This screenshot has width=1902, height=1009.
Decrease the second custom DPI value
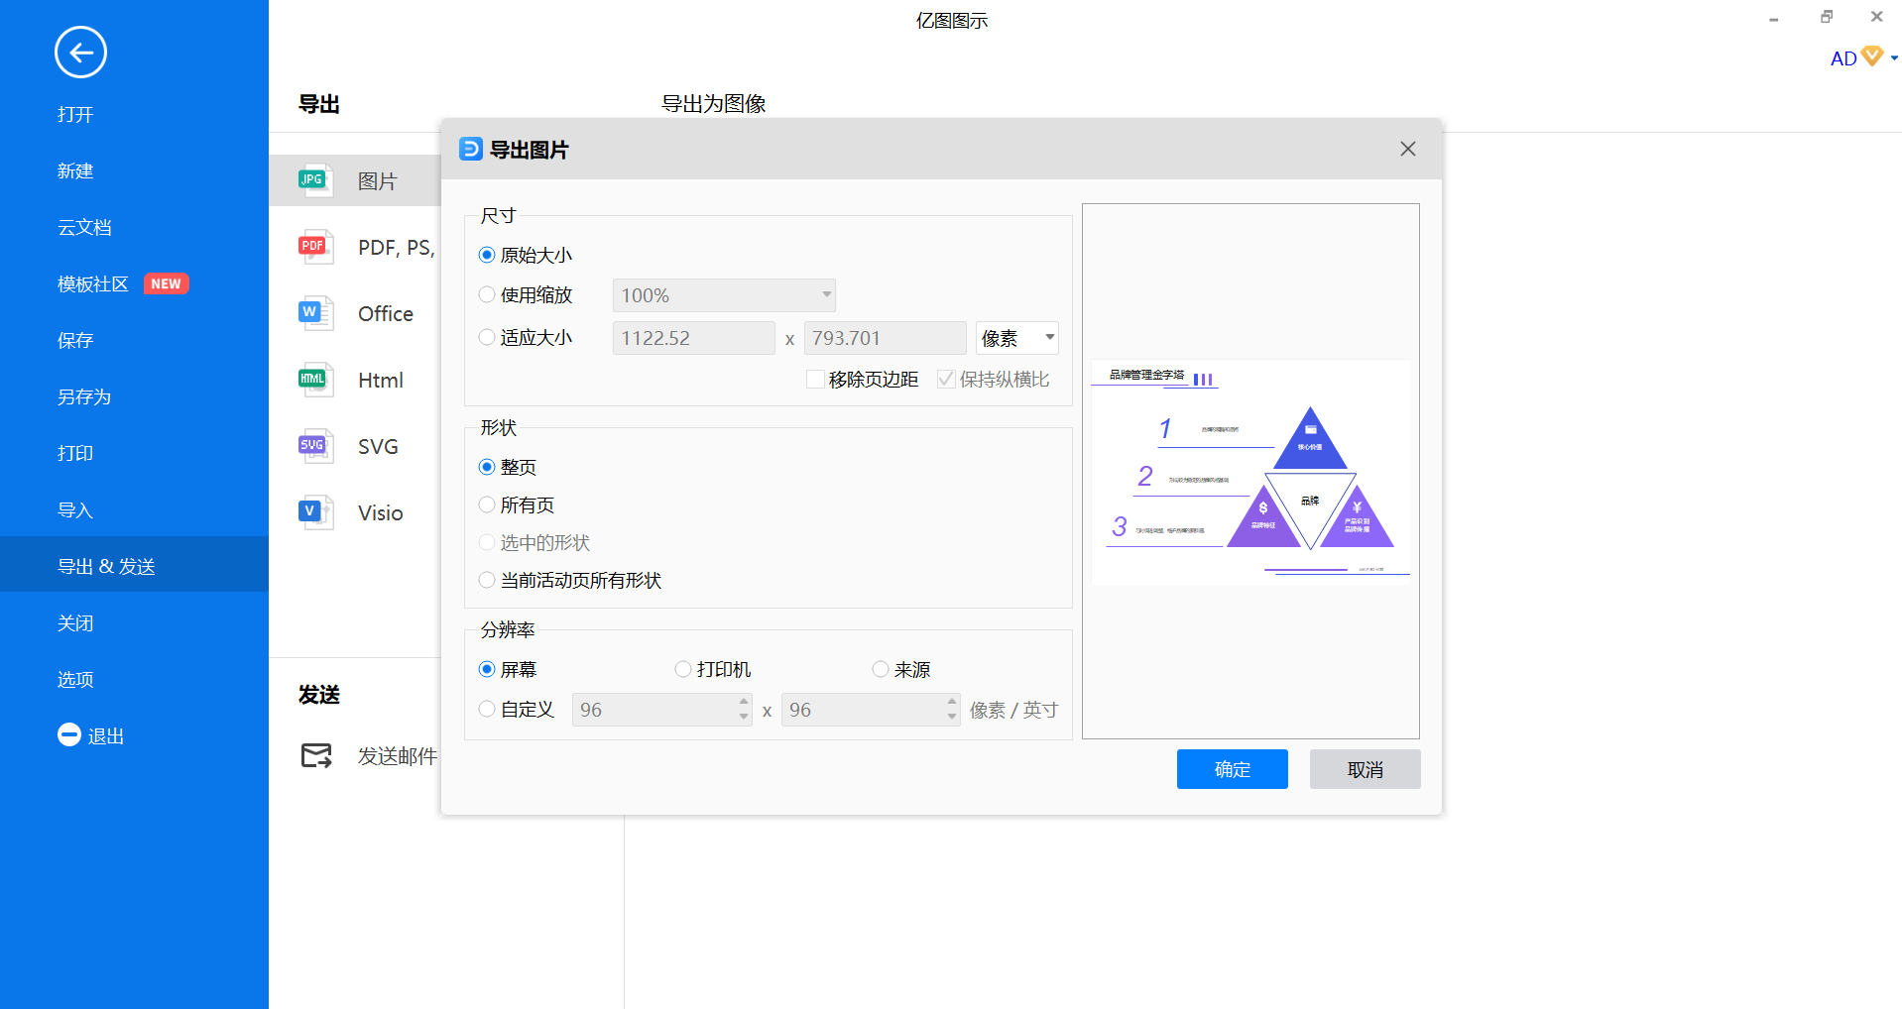coord(952,717)
